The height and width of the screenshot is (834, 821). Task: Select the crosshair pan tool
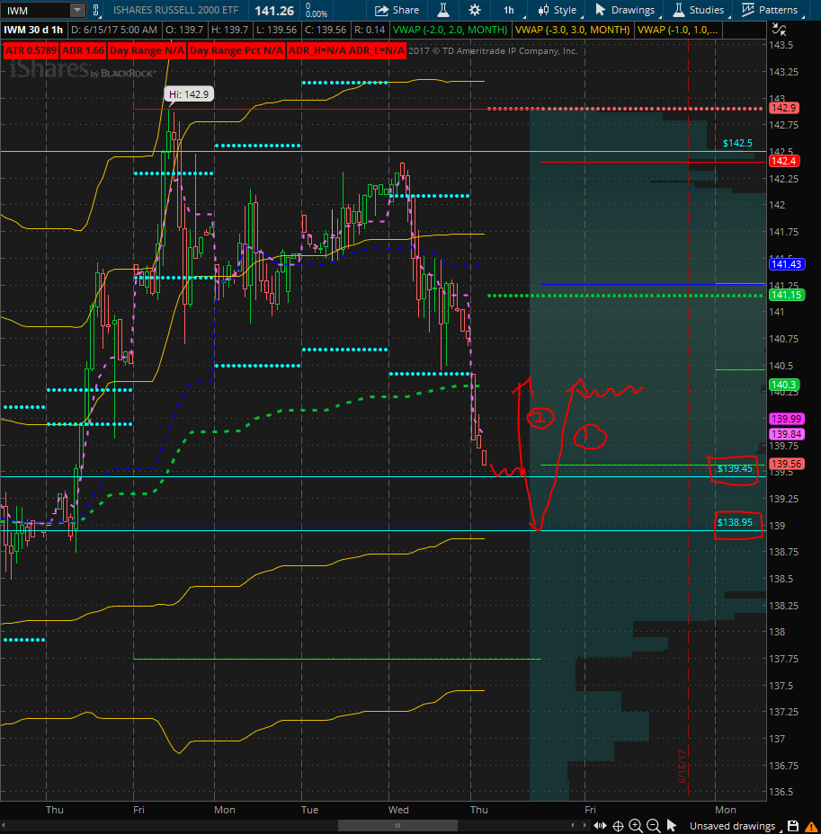coord(618,826)
